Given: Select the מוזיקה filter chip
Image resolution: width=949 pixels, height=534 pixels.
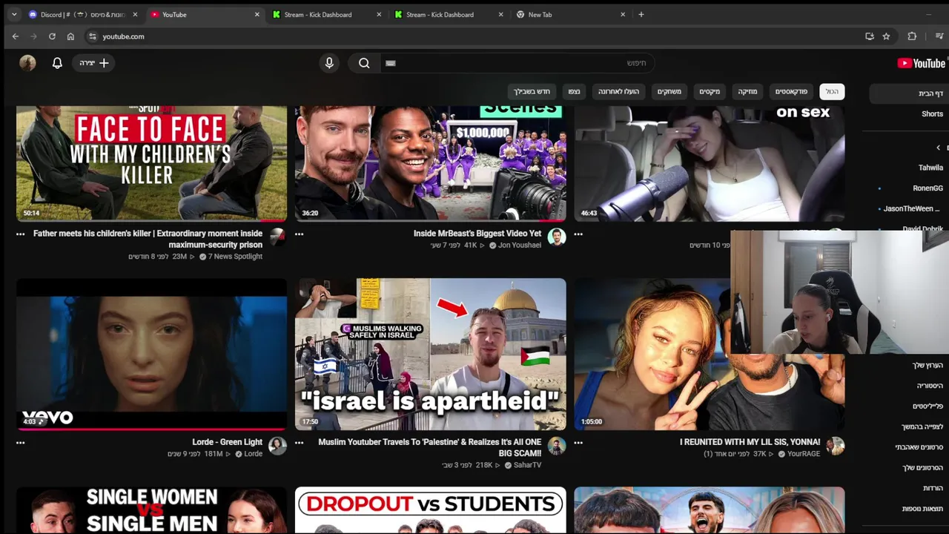Looking at the screenshot, I should 747,91.
